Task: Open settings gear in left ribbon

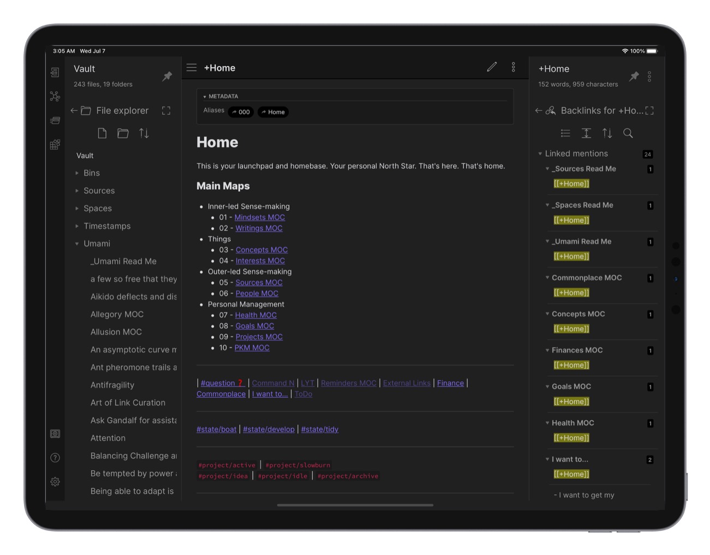Action: tap(55, 482)
